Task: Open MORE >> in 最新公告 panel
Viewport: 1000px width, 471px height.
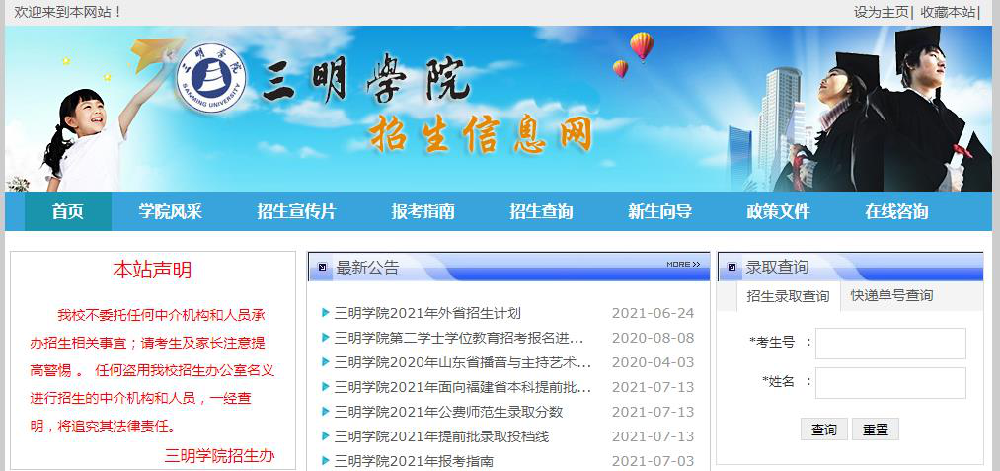Action: [x=683, y=264]
